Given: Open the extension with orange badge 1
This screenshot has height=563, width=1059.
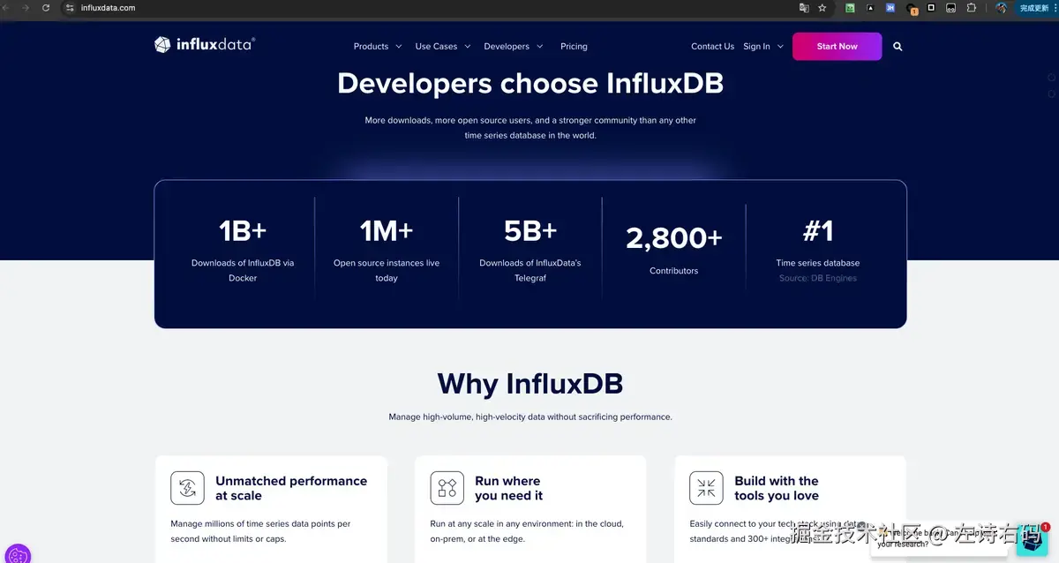Looking at the screenshot, I should click(x=912, y=9).
